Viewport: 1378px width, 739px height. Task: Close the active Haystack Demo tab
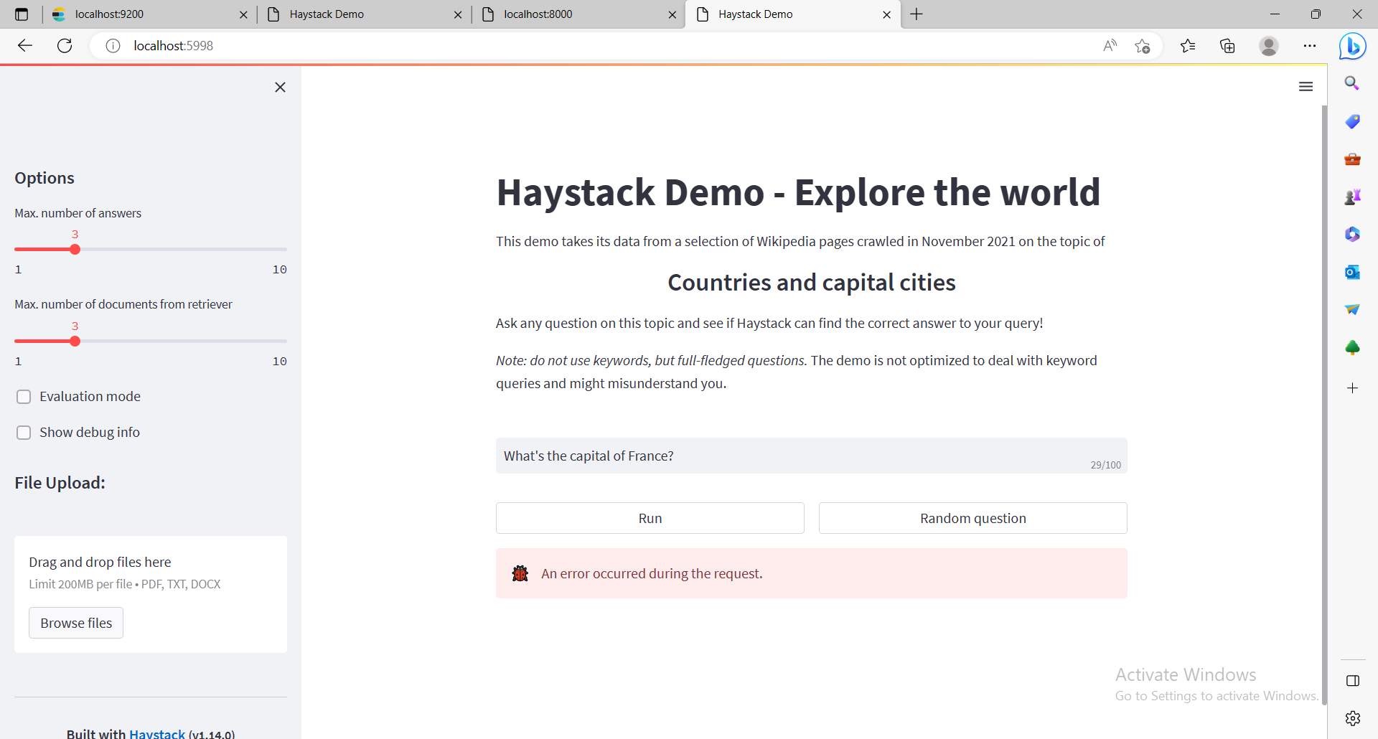[886, 14]
